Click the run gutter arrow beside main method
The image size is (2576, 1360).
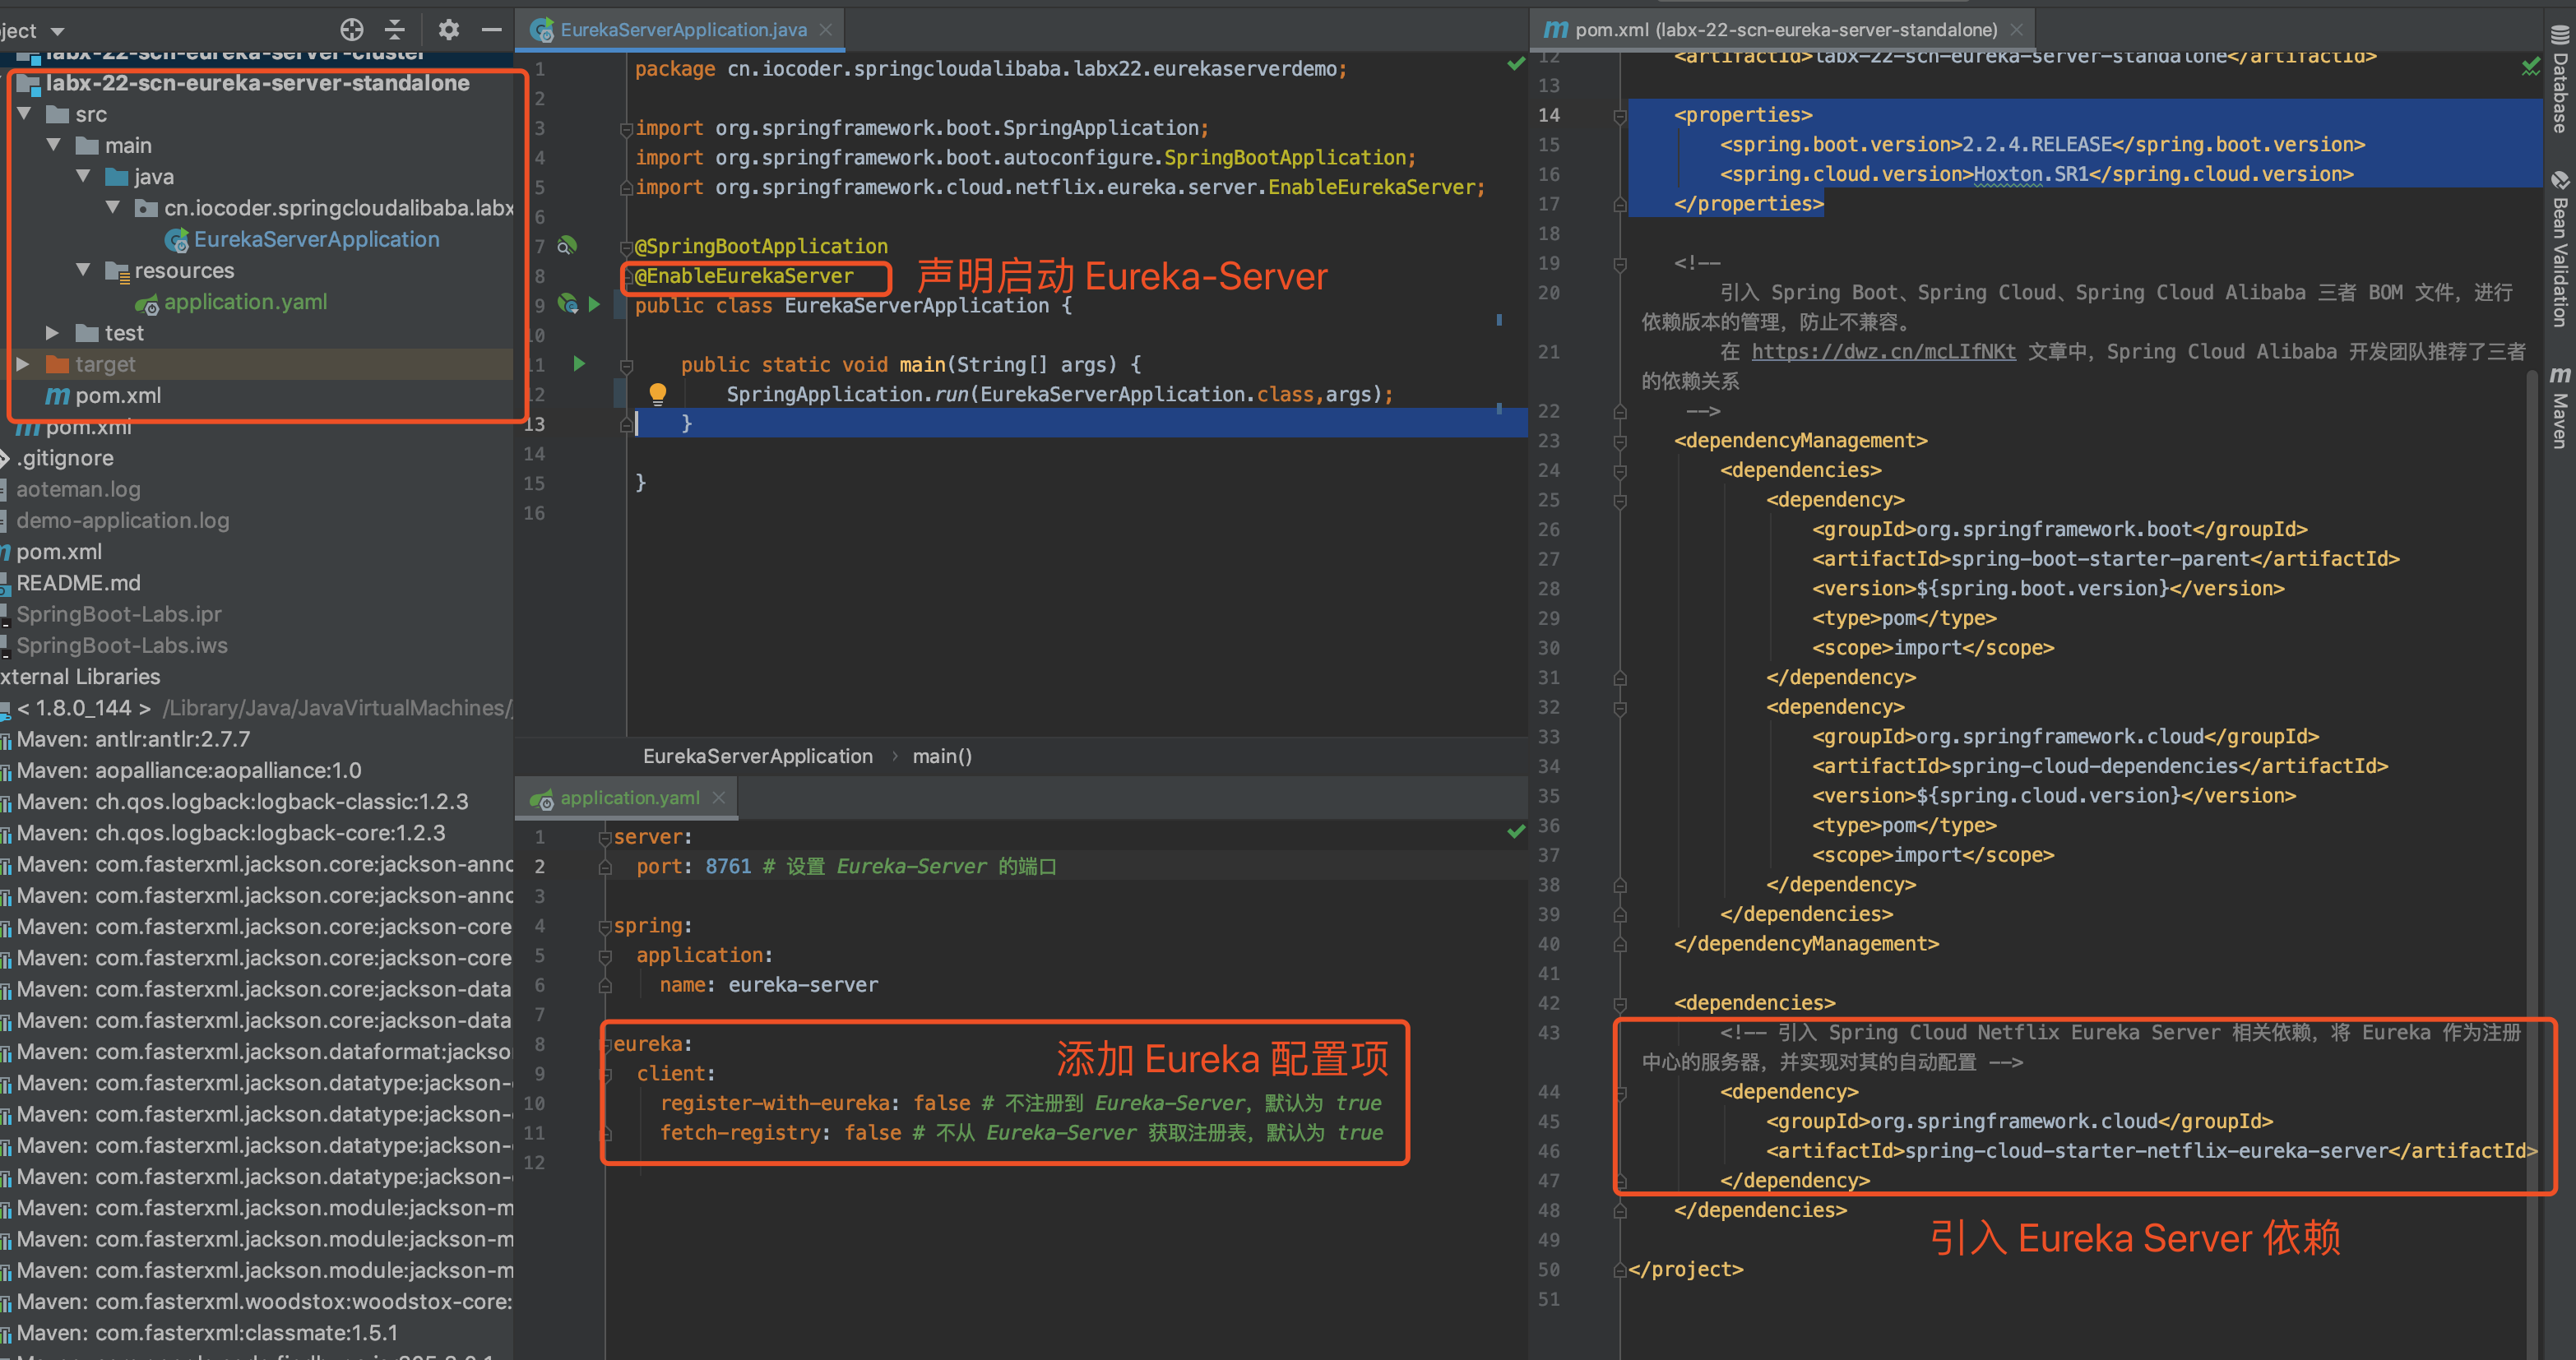[579, 364]
